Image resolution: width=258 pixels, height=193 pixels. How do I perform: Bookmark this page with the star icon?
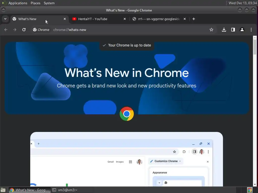[x=211, y=30]
